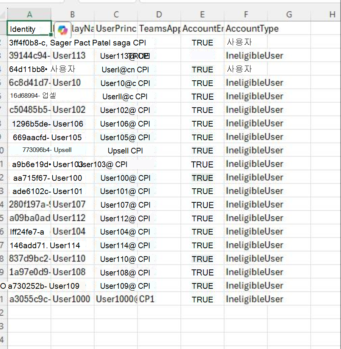Select cell containing 1296b5de-
Screen dimensions: 341x349
[30, 124]
